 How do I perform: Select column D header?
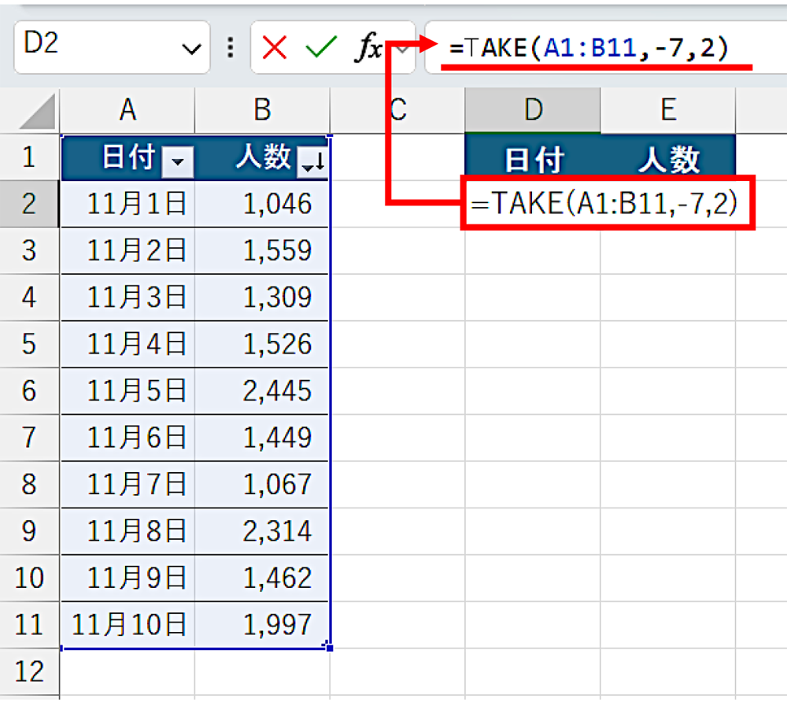coord(533,110)
